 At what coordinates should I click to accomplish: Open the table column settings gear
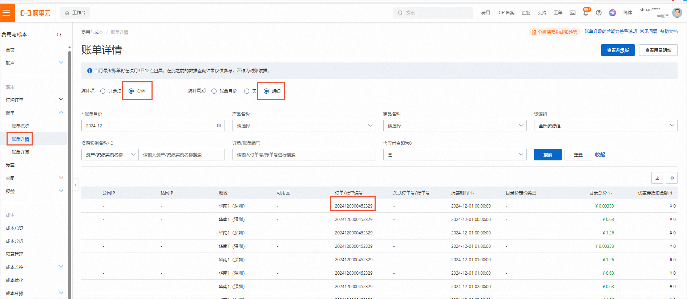click(672, 178)
